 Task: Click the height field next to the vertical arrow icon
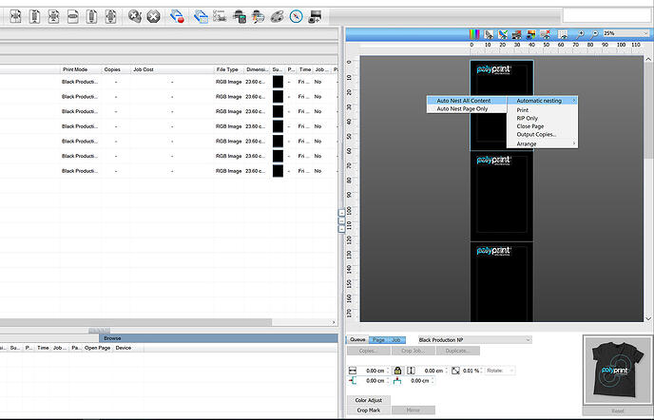click(x=433, y=371)
